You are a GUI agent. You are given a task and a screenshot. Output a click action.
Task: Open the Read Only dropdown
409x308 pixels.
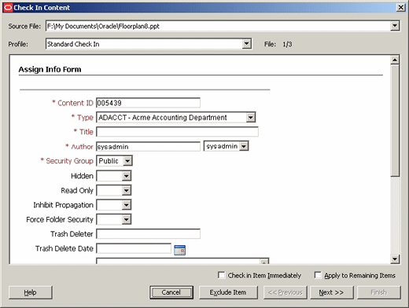127,190
